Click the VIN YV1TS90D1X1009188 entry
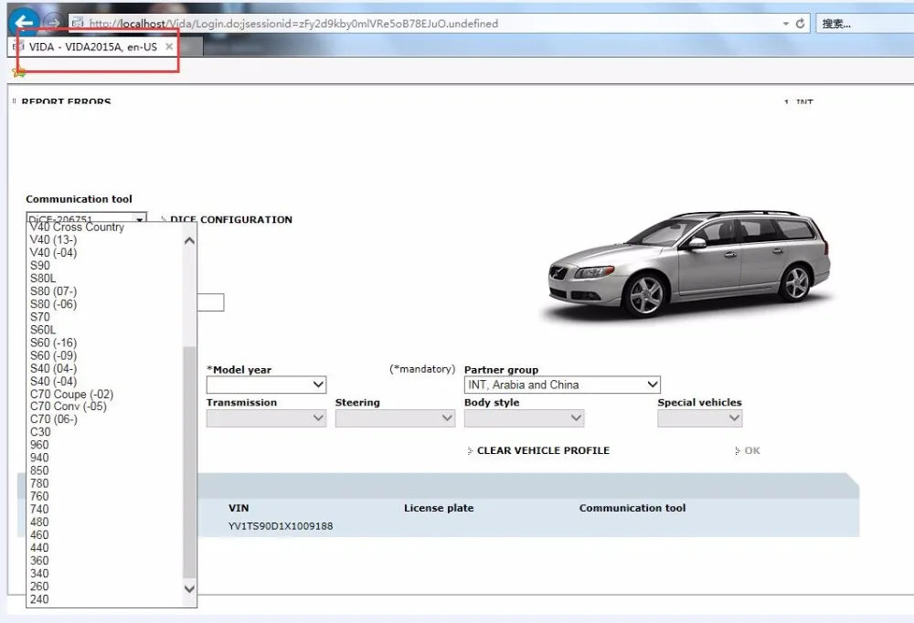The image size is (914, 623). click(x=281, y=526)
